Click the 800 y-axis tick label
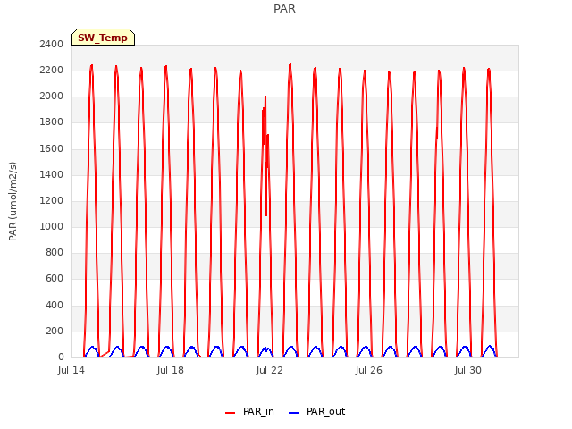Screen dimensions: 572x429 [x=55, y=252]
